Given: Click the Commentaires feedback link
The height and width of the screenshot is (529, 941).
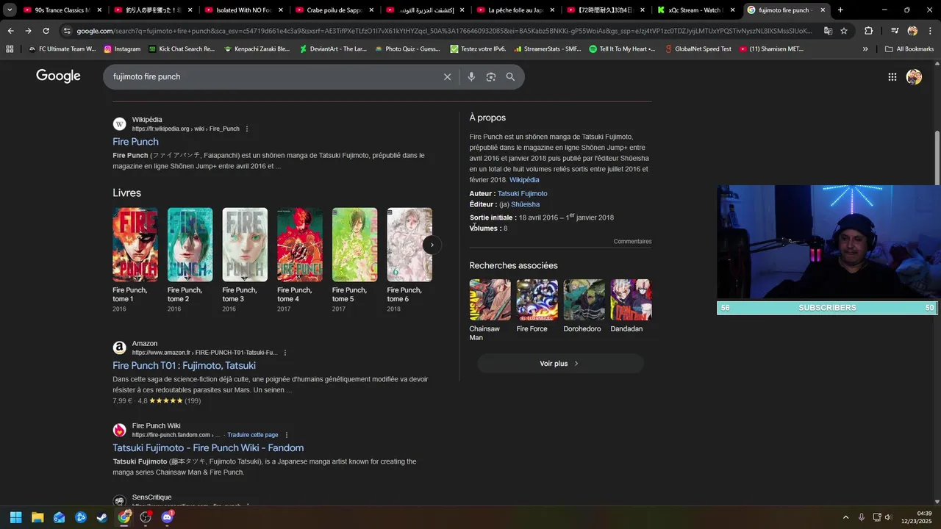Looking at the screenshot, I should click(x=632, y=242).
